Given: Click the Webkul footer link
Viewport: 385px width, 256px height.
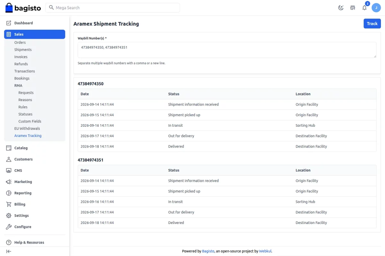Looking at the screenshot, I should coord(265,251).
